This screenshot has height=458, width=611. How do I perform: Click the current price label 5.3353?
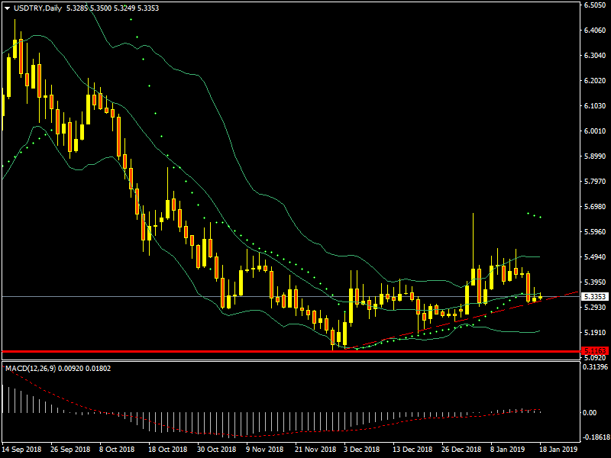pyautogui.click(x=594, y=296)
